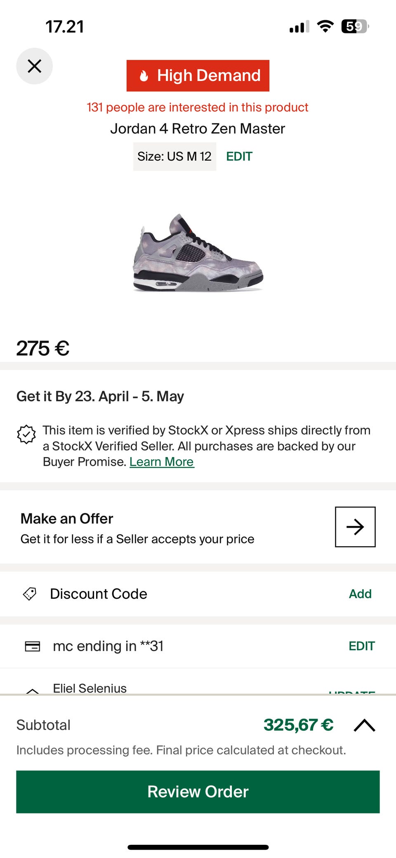
Task: Add a discount code
Action: tap(360, 594)
